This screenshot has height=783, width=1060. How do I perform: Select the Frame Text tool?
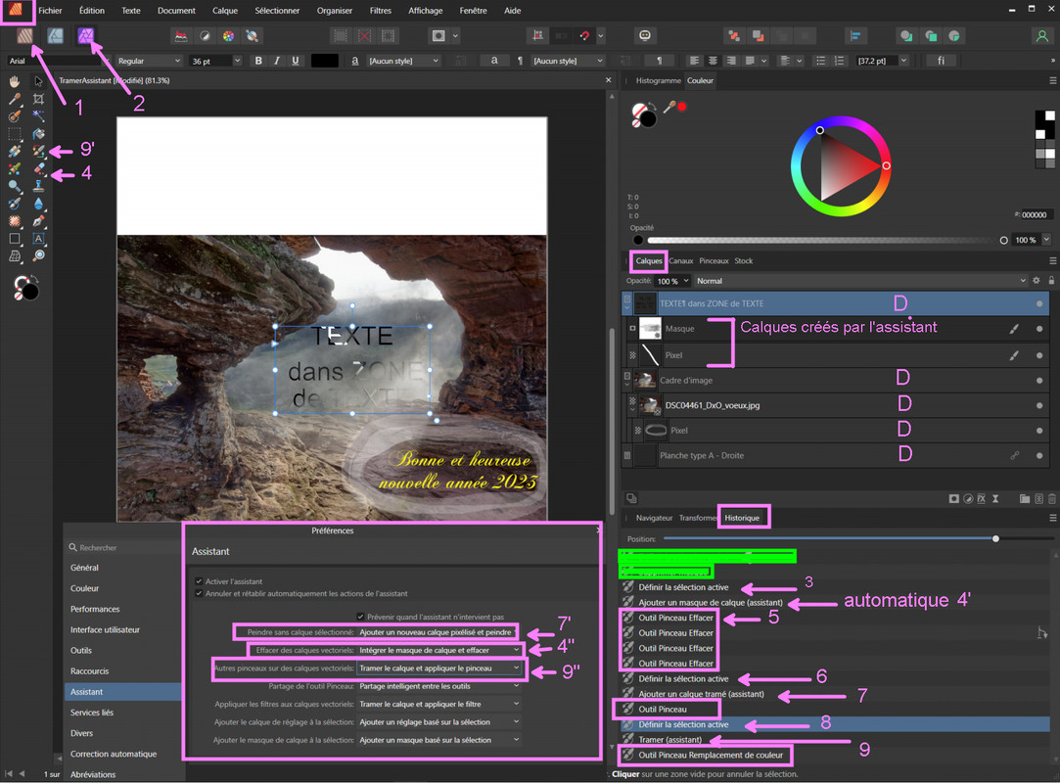38,238
